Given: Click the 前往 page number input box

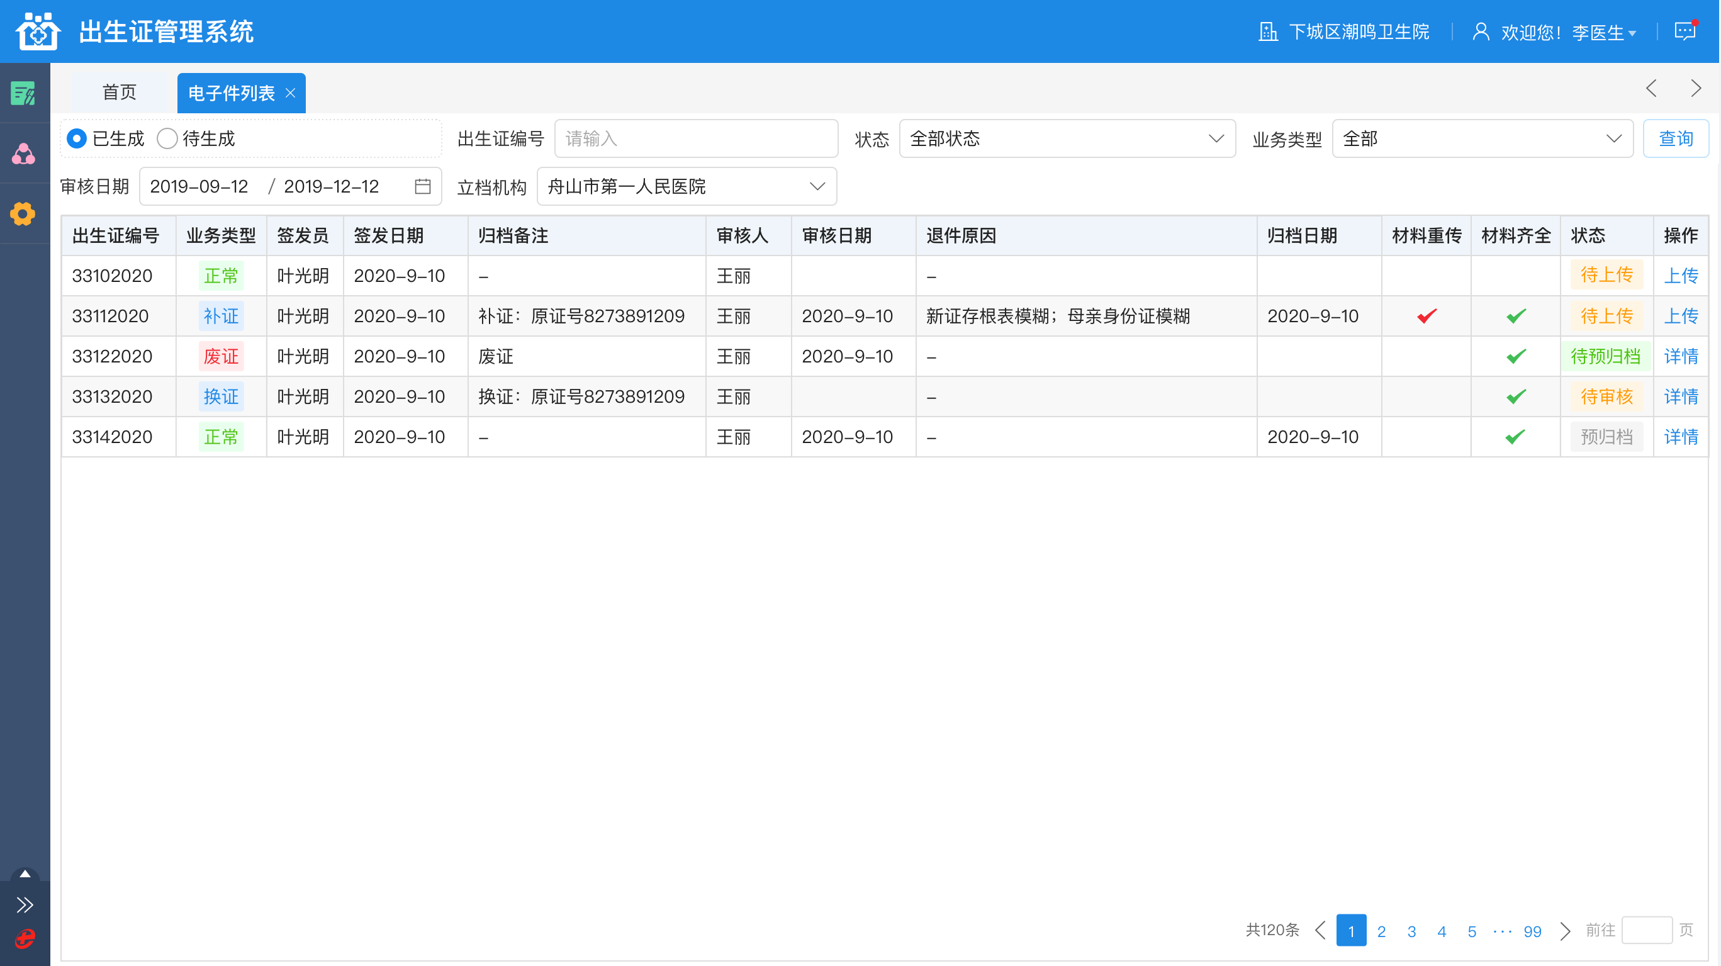Looking at the screenshot, I should coord(1647,930).
